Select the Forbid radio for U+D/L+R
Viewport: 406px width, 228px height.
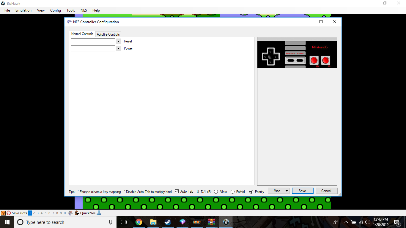pos(233,191)
